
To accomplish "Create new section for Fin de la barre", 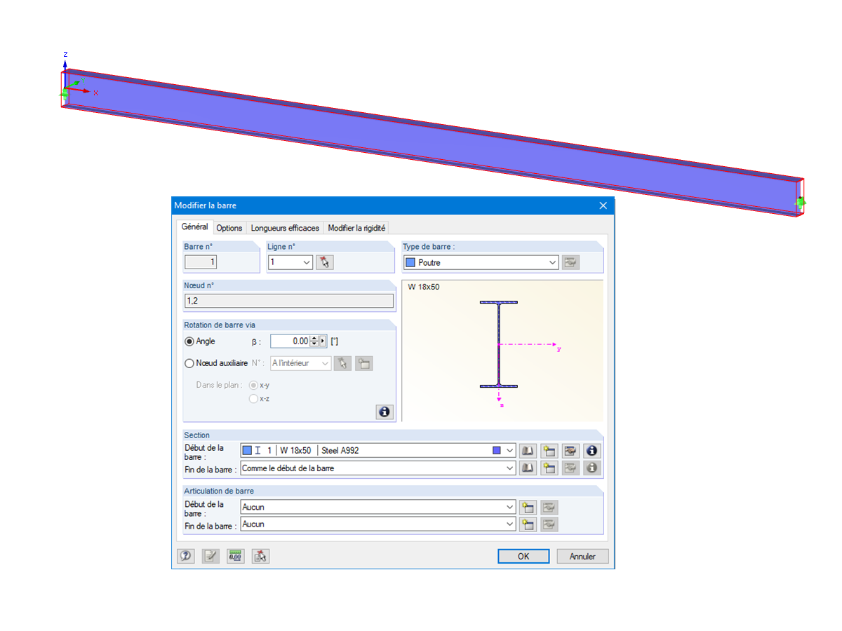I will [x=549, y=468].
